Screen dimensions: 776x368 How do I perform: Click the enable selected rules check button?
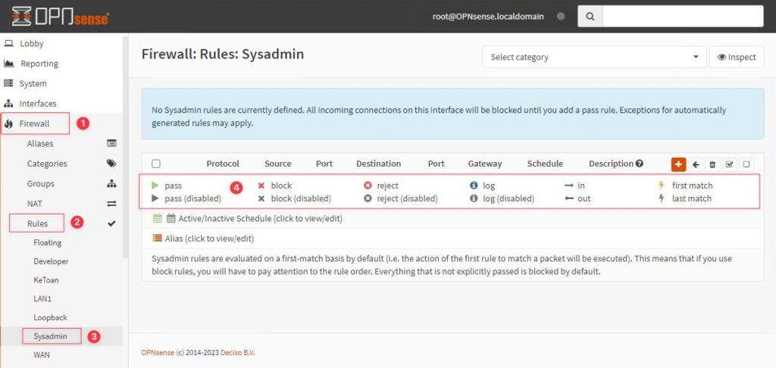pos(730,164)
